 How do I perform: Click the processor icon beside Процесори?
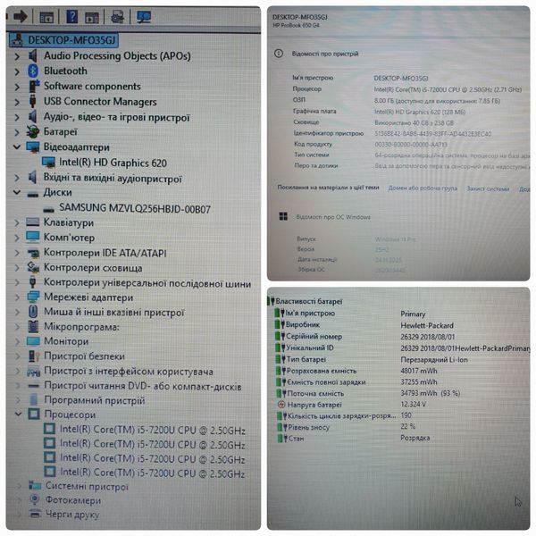[x=34, y=414]
